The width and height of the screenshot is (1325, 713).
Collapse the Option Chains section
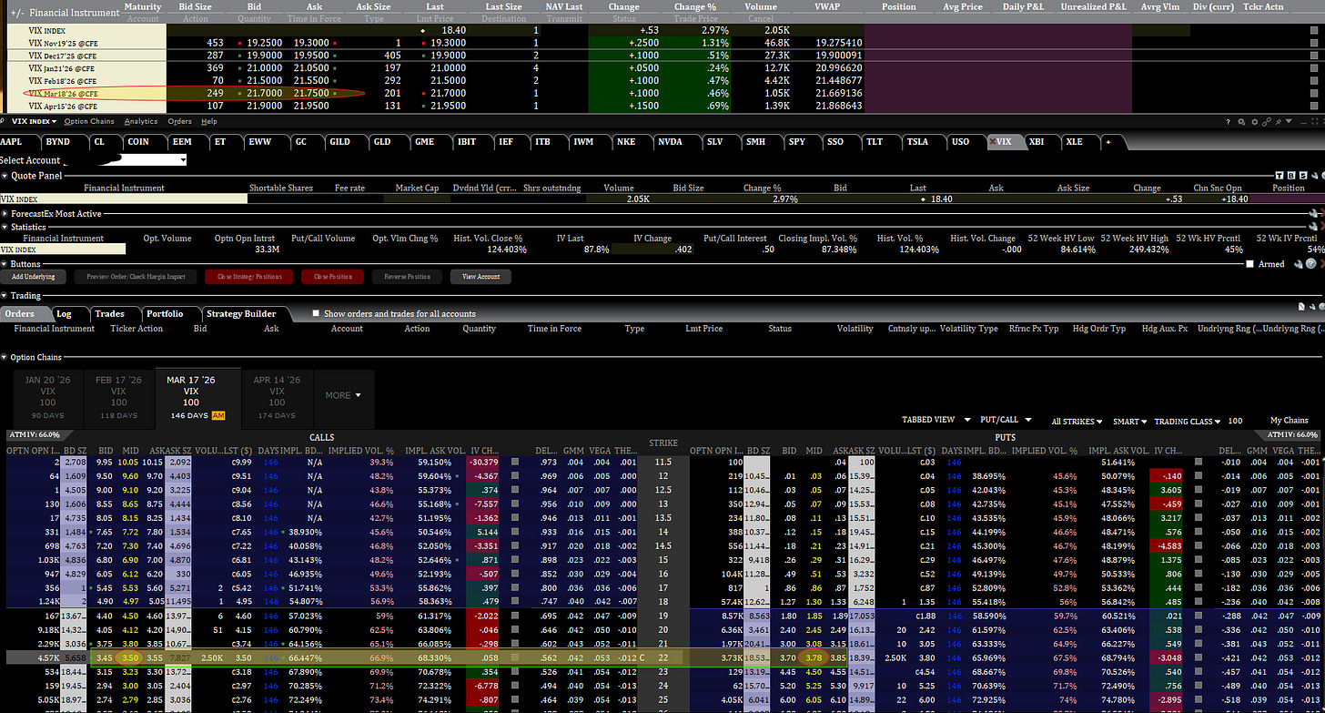click(5, 357)
